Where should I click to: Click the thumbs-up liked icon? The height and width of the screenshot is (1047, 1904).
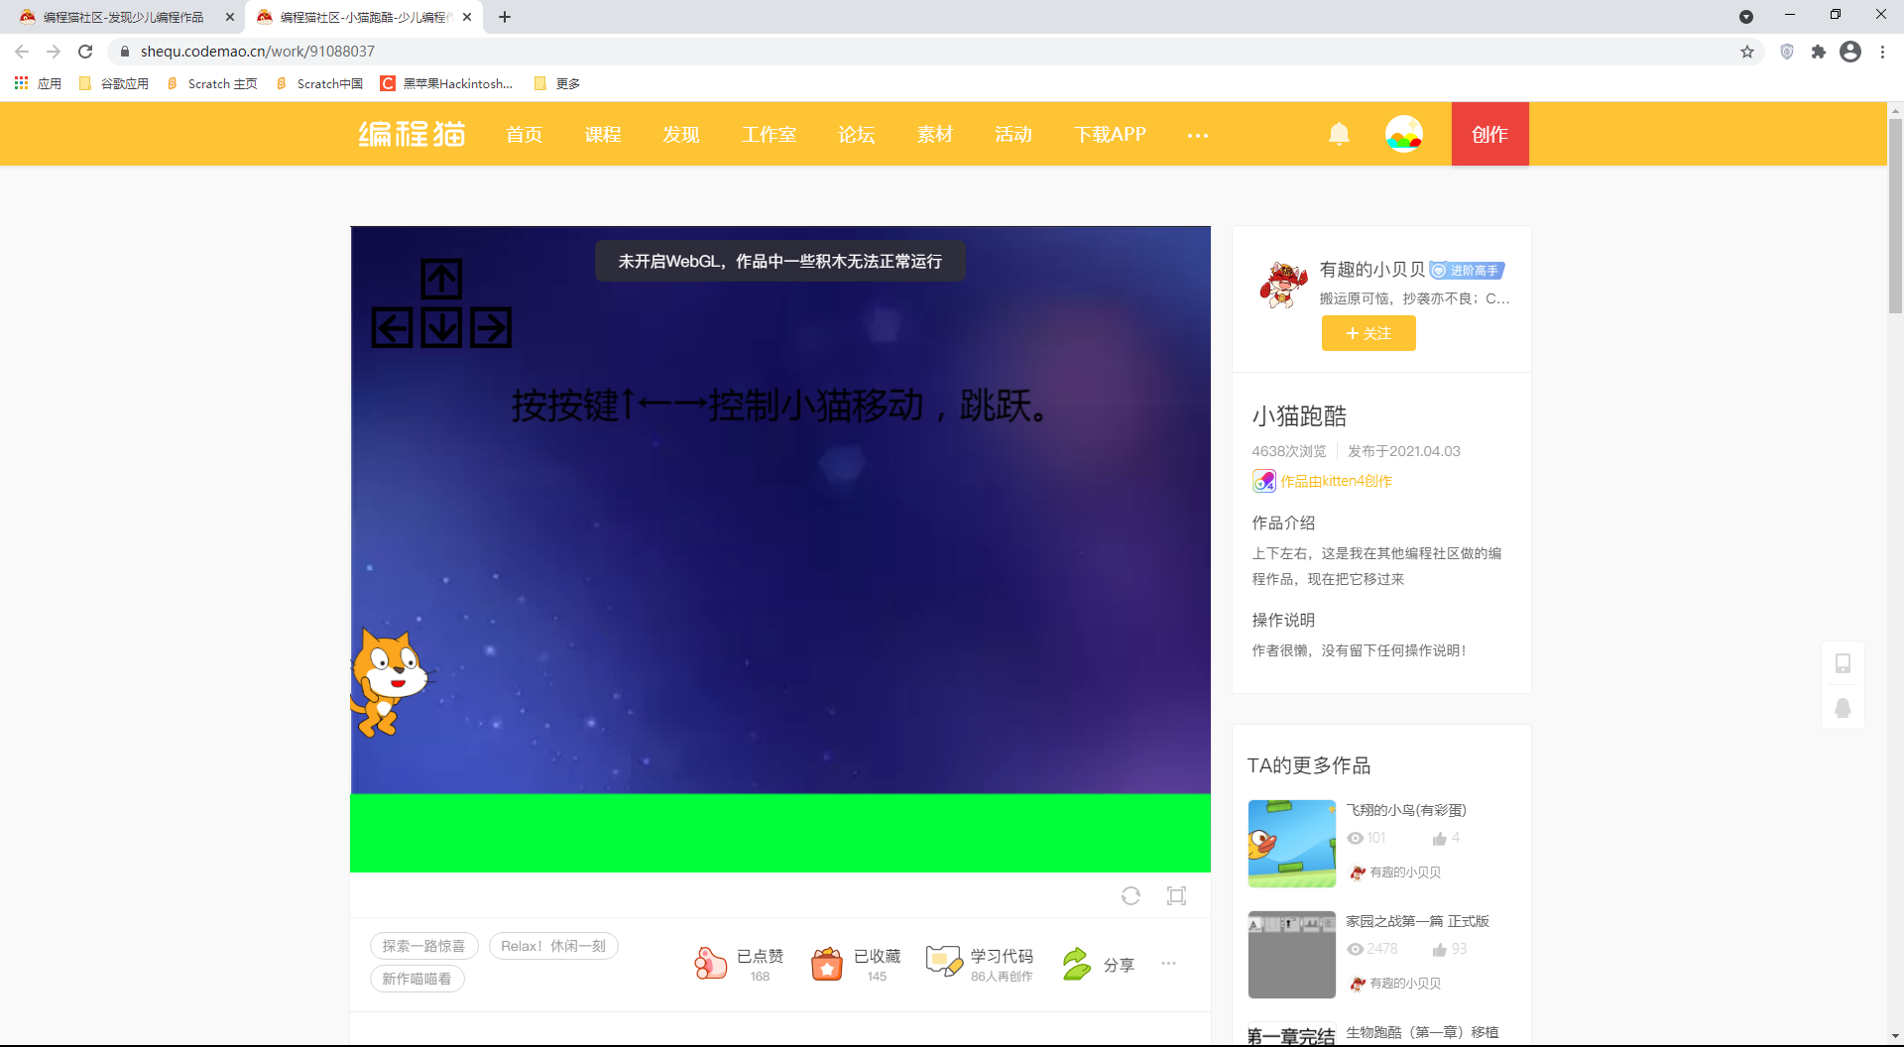tap(710, 963)
